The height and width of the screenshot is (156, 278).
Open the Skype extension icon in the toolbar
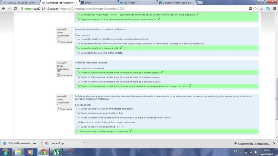268,9
